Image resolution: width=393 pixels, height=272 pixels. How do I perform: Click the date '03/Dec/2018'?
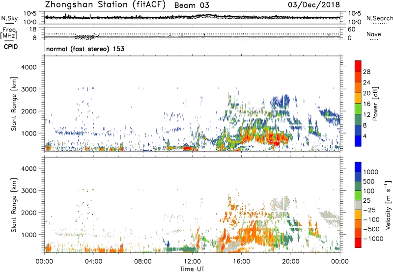pyautogui.click(x=314, y=5)
